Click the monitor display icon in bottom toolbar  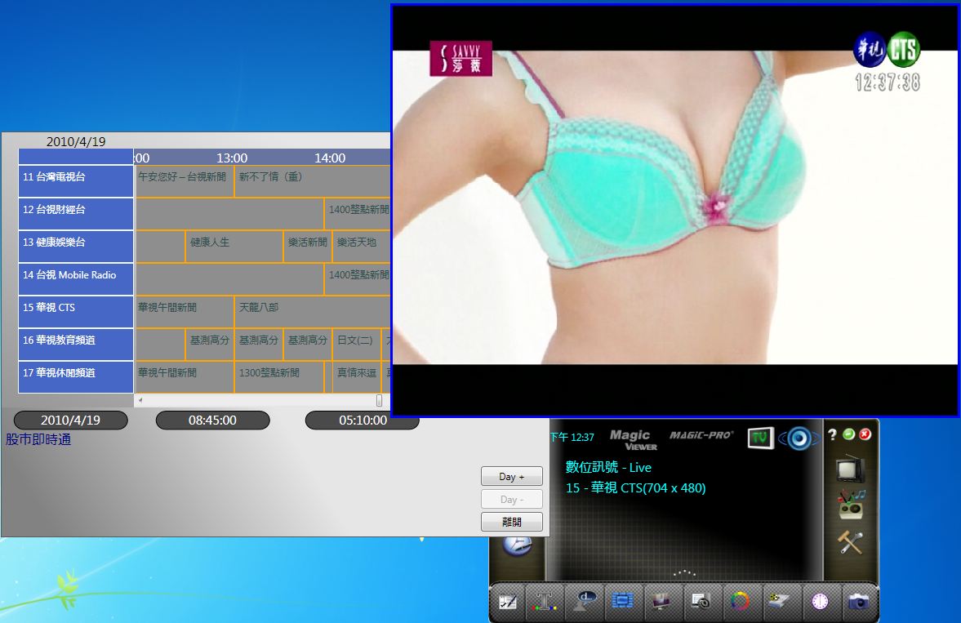[661, 602]
